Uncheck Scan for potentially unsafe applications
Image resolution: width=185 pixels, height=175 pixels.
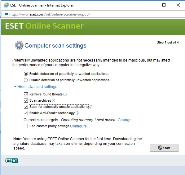tap(26, 107)
